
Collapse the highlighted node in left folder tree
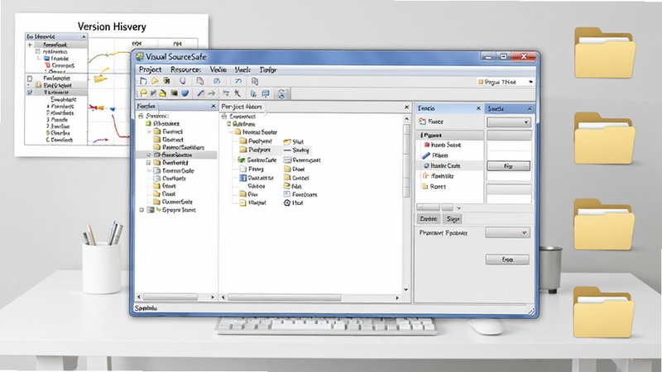(x=149, y=155)
